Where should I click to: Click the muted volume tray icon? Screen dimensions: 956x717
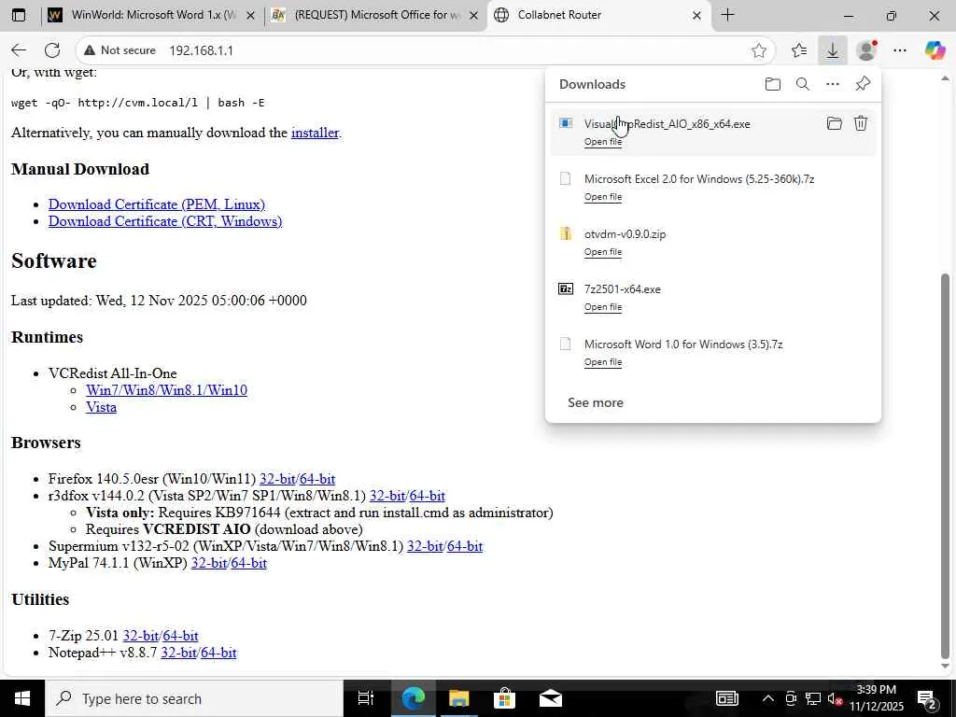click(x=835, y=698)
